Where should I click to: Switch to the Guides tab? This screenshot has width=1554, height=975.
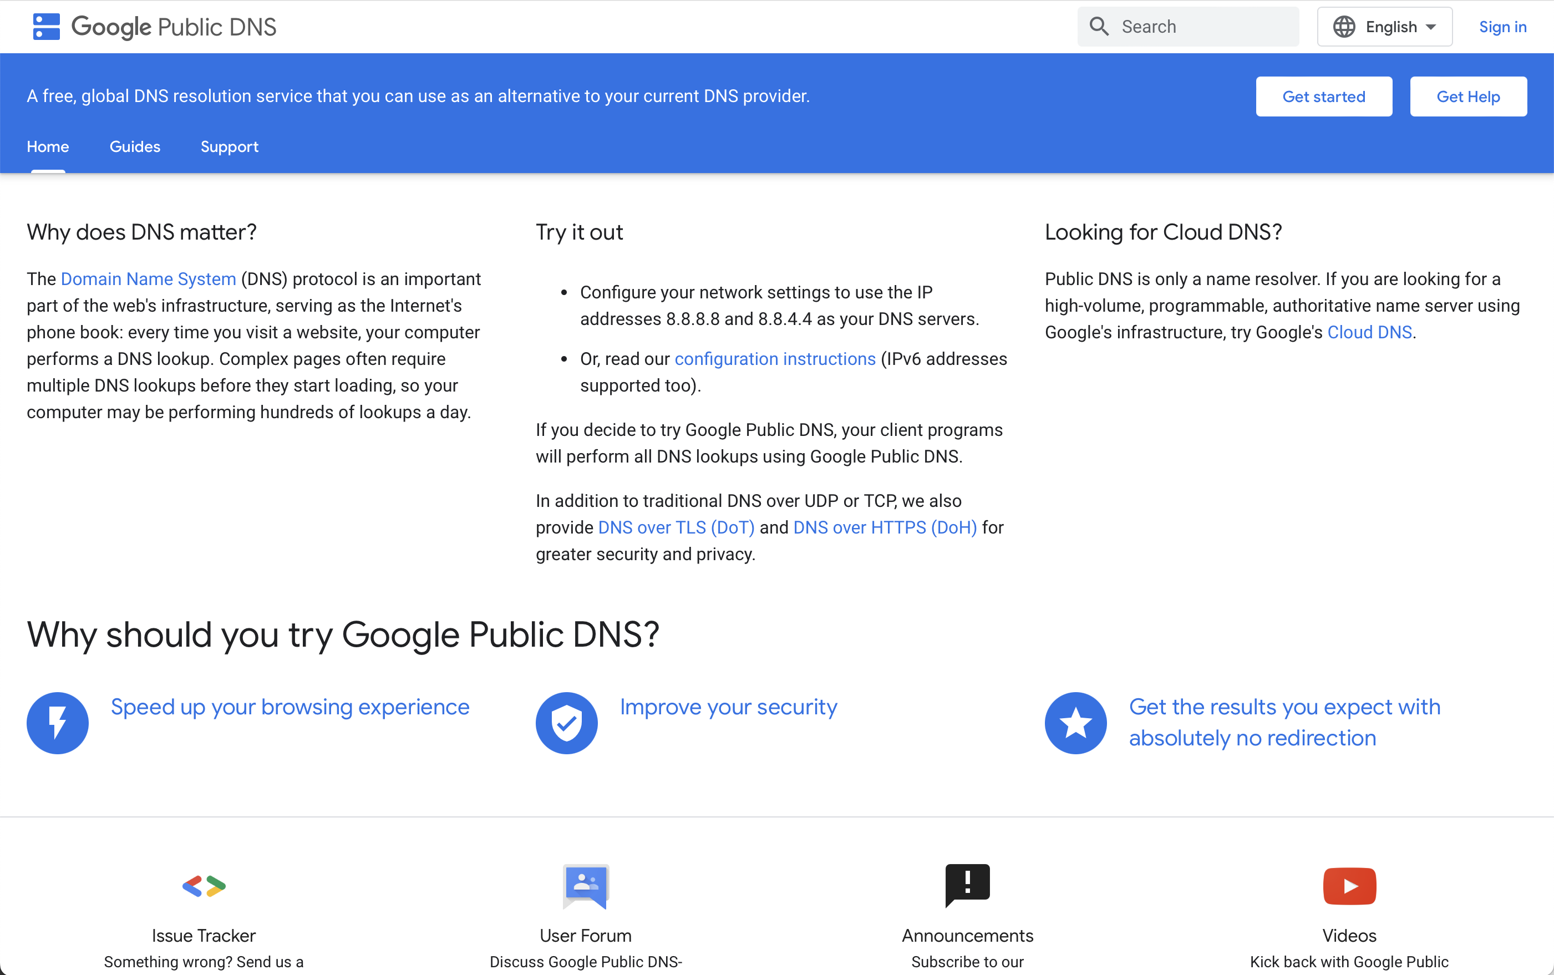click(135, 146)
